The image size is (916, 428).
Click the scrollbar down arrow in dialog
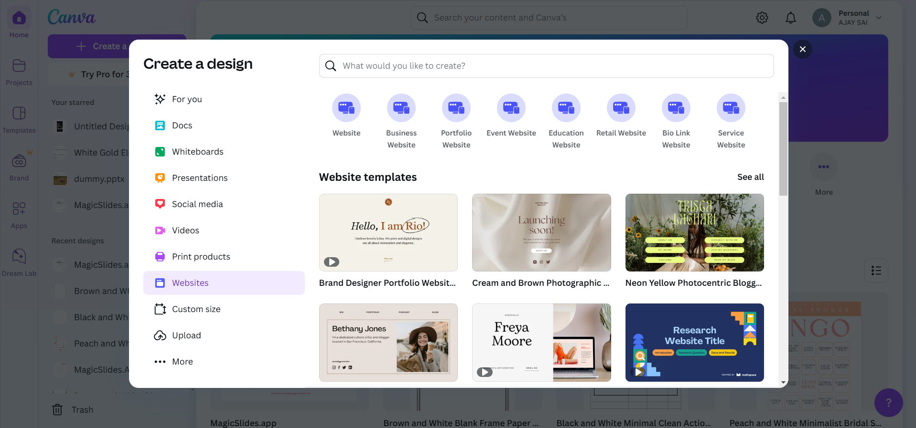pyautogui.click(x=783, y=382)
